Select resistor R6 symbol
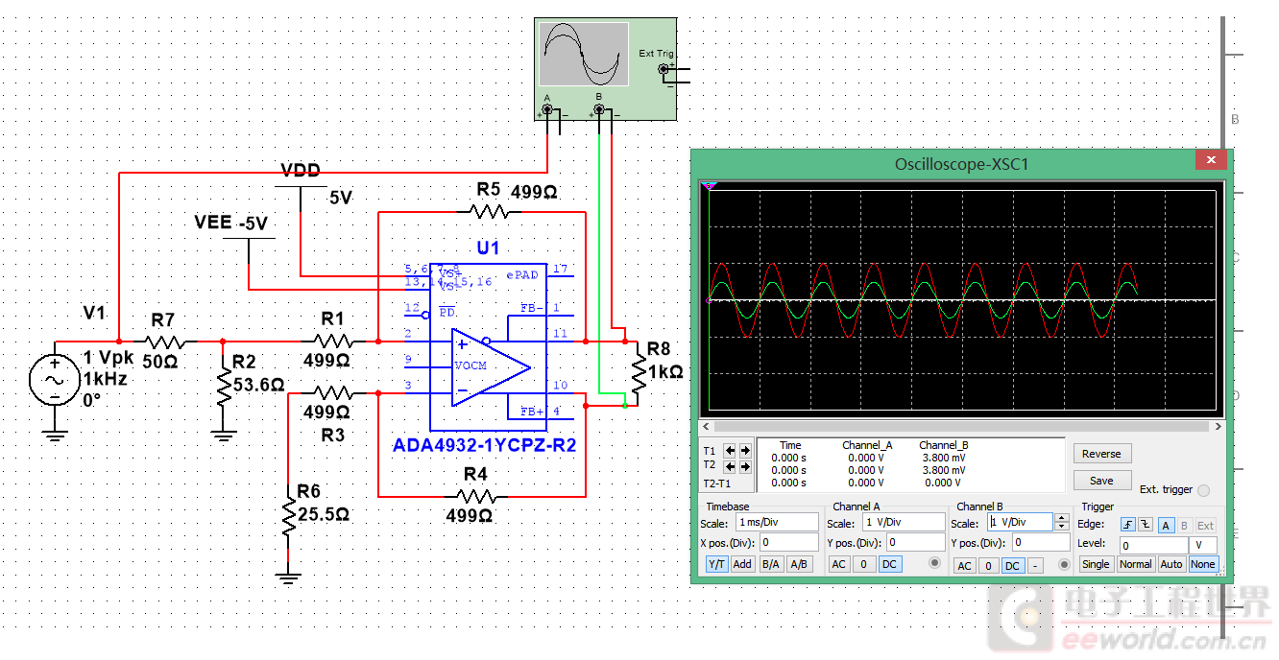Screen dimensions: 1279x660 pos(288,515)
